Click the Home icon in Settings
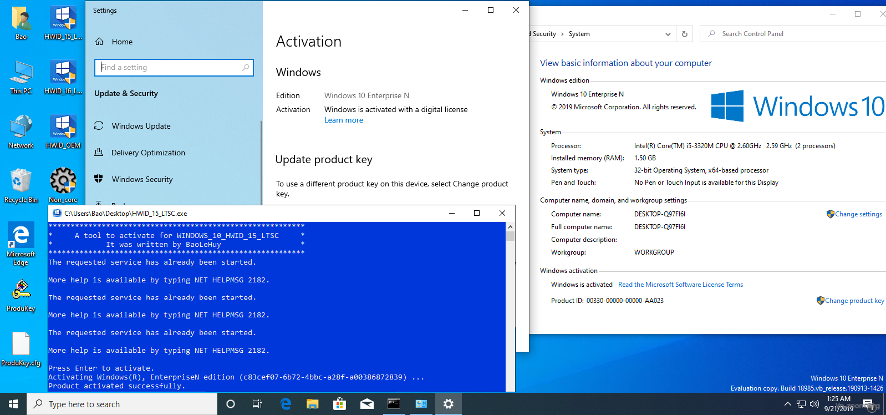886x415 pixels. [99, 42]
